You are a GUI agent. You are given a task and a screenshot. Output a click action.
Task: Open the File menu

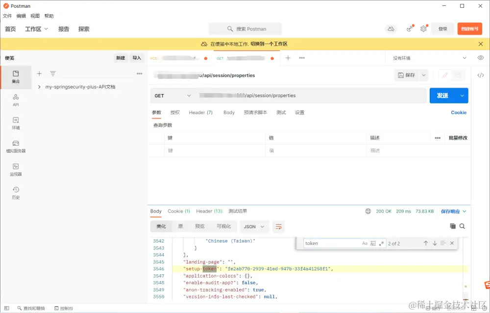click(7, 16)
